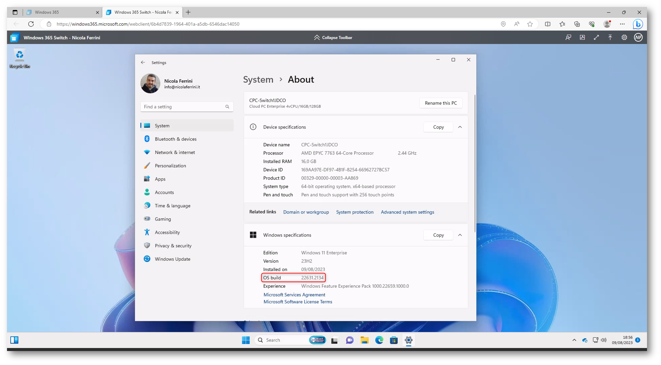Click the search magnifier in Find a setting
This screenshot has height=365, width=661.
point(227,107)
